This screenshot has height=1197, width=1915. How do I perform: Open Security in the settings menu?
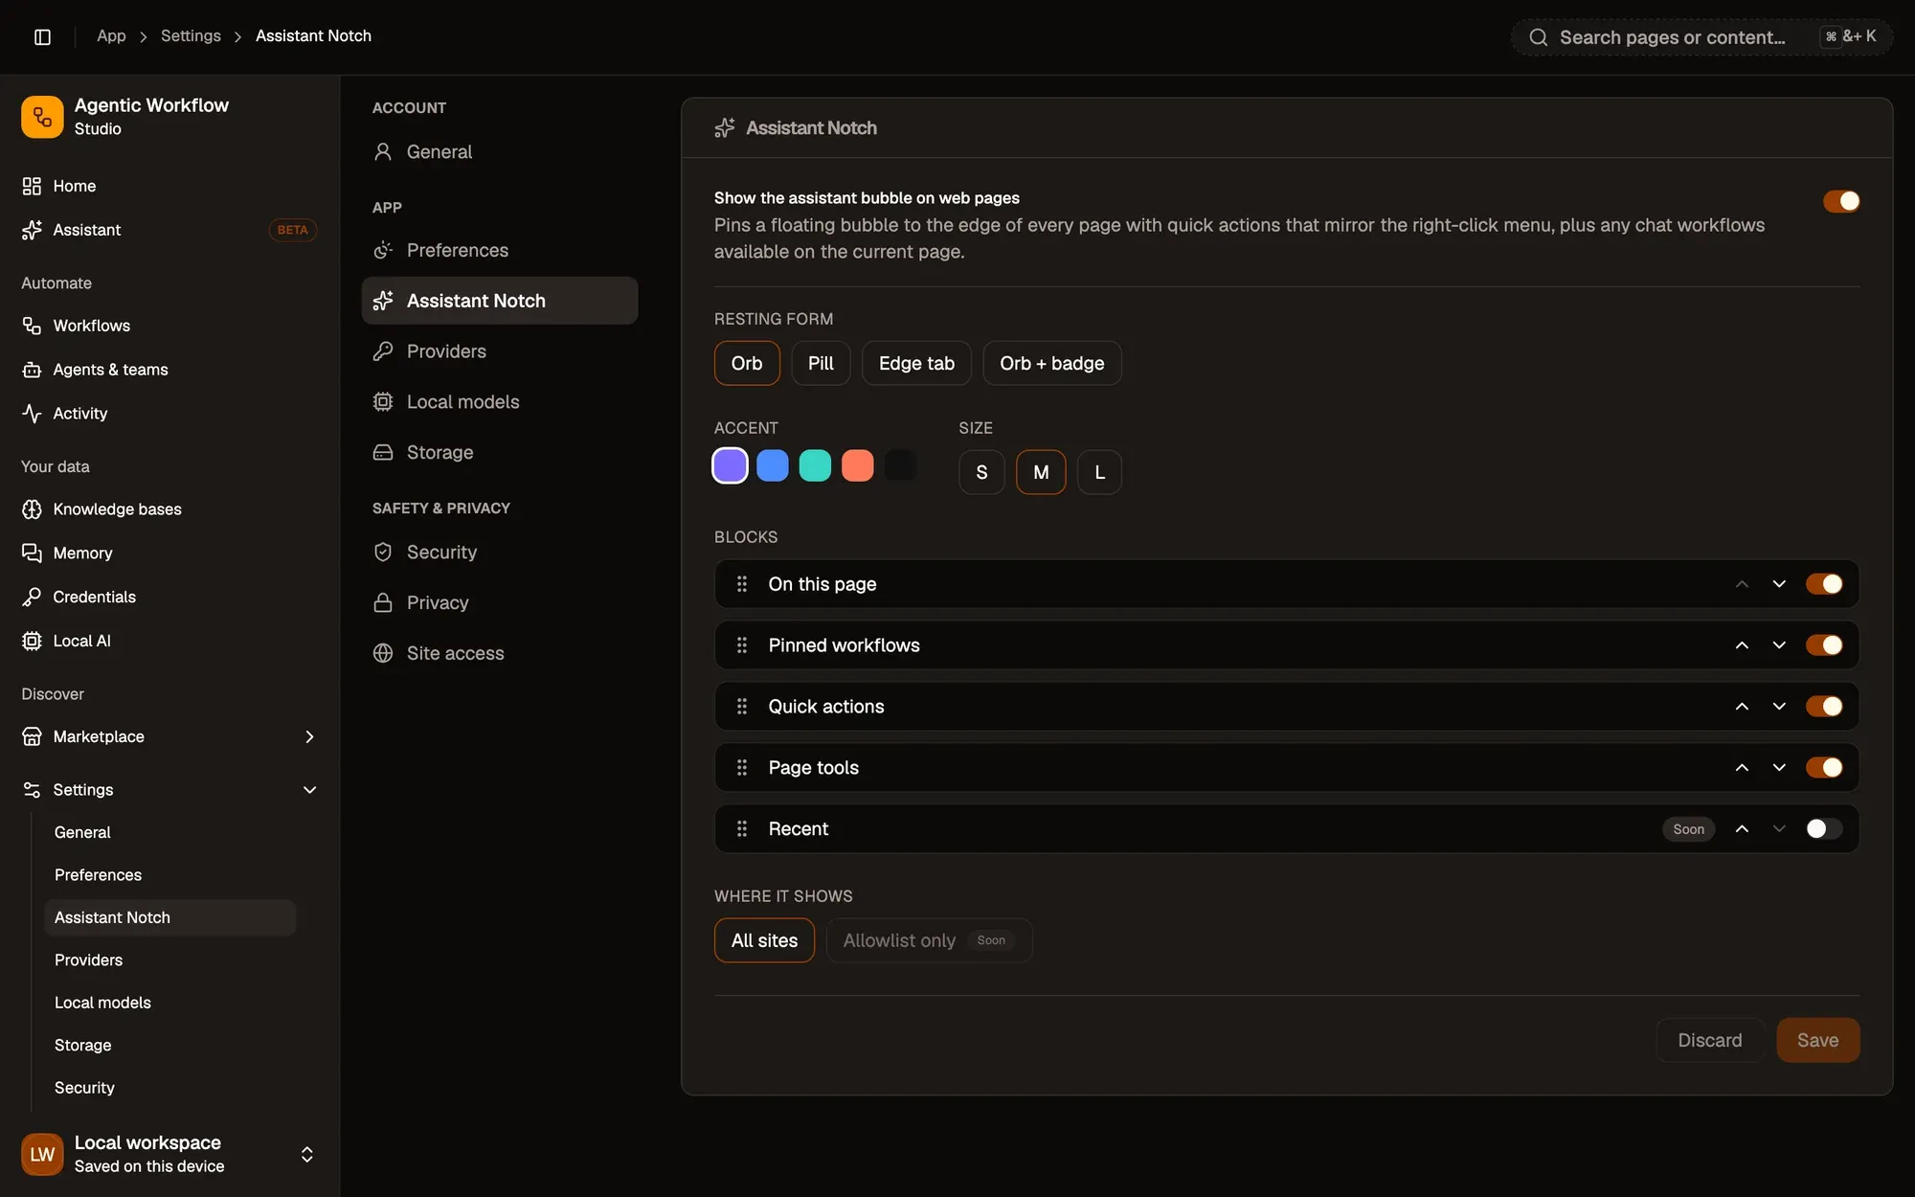pos(500,553)
